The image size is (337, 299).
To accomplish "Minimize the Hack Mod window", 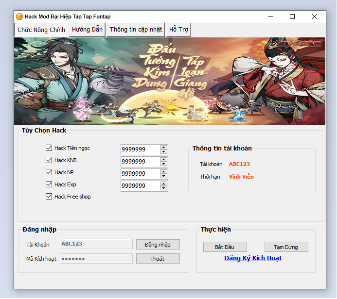I will click(x=270, y=17).
